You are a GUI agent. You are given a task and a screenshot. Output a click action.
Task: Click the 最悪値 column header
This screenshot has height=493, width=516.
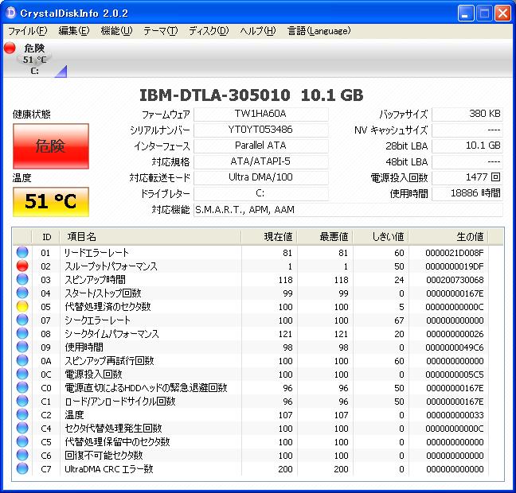[325, 237]
